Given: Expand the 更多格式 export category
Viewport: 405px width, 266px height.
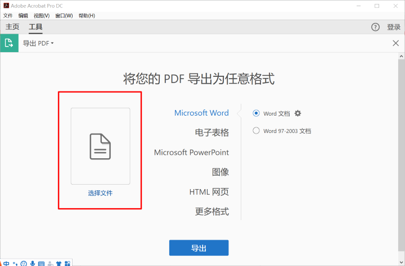Looking at the screenshot, I should point(211,212).
